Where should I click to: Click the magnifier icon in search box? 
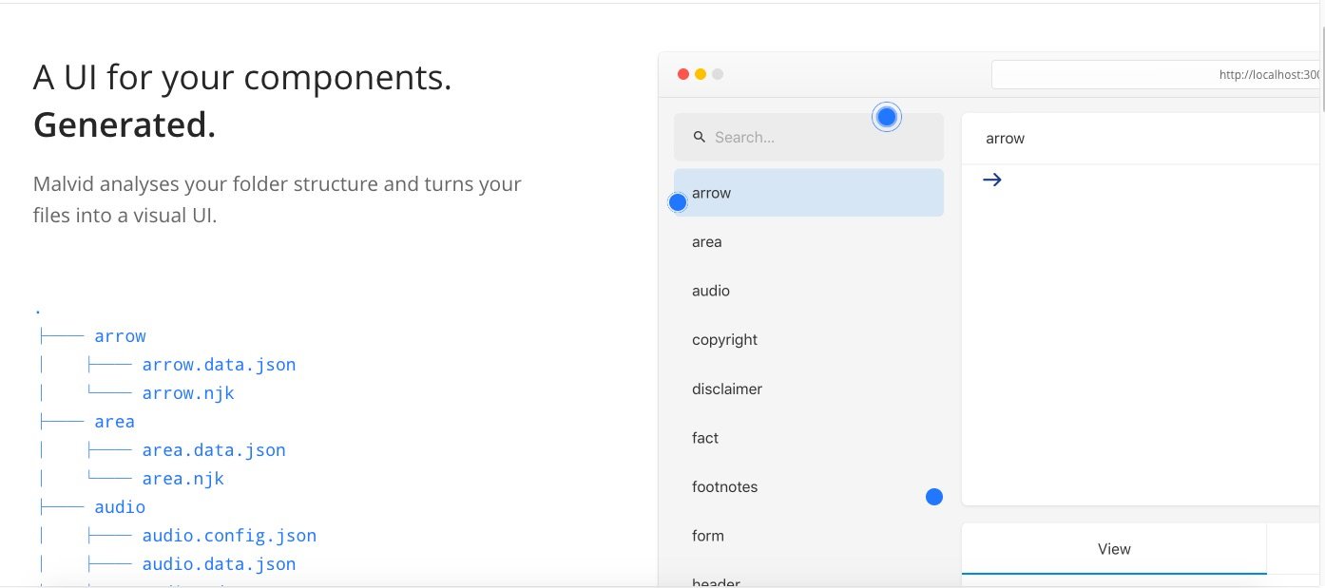(x=699, y=137)
